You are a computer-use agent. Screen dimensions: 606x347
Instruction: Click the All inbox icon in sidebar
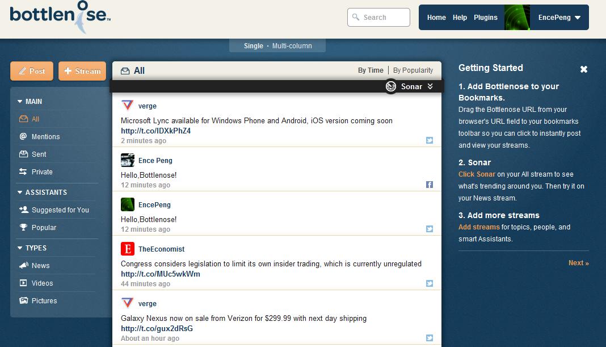(23, 119)
